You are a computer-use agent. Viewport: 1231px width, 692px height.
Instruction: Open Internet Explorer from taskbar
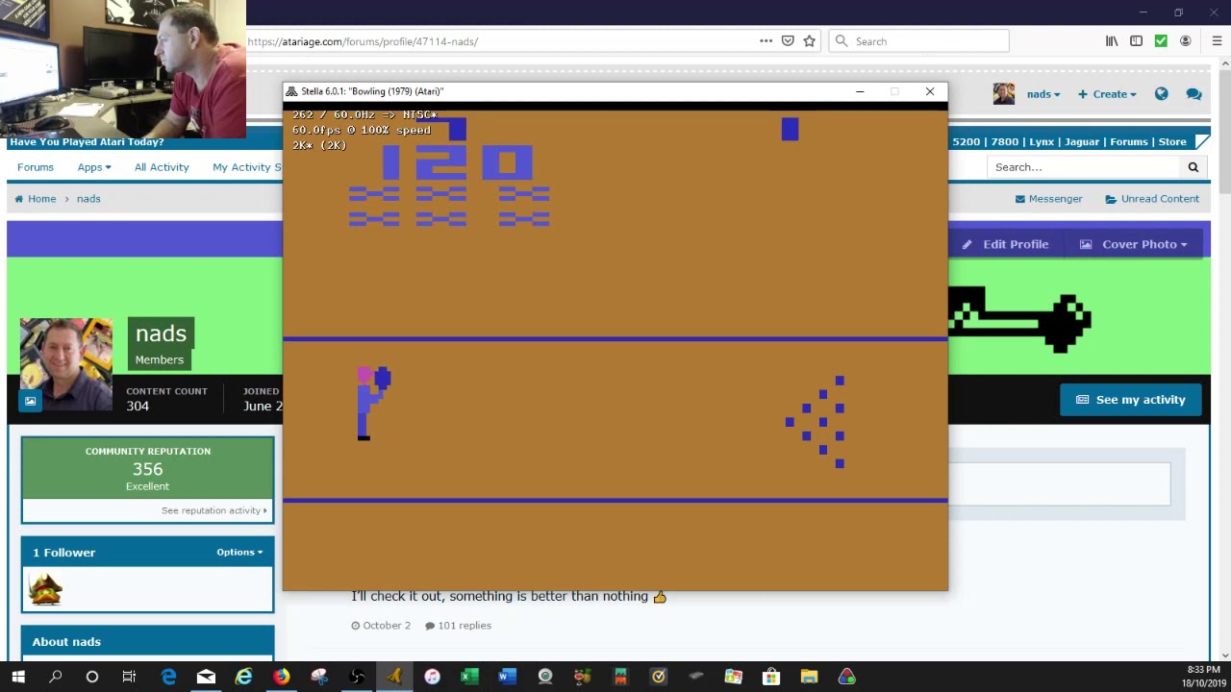pyautogui.click(x=243, y=677)
